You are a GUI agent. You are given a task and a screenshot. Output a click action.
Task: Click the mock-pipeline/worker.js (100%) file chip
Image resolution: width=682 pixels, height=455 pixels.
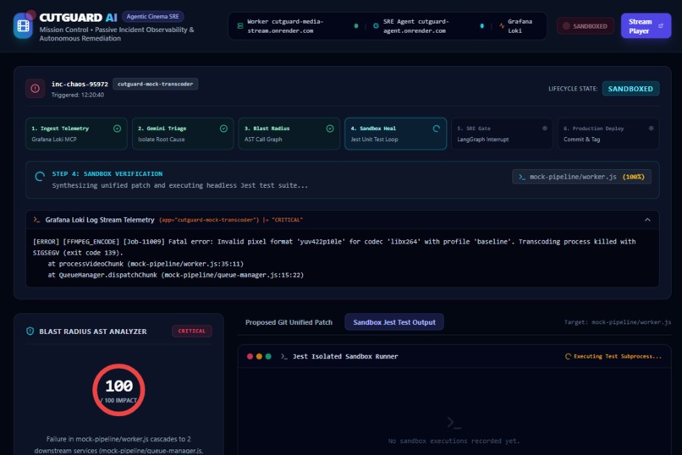click(581, 177)
